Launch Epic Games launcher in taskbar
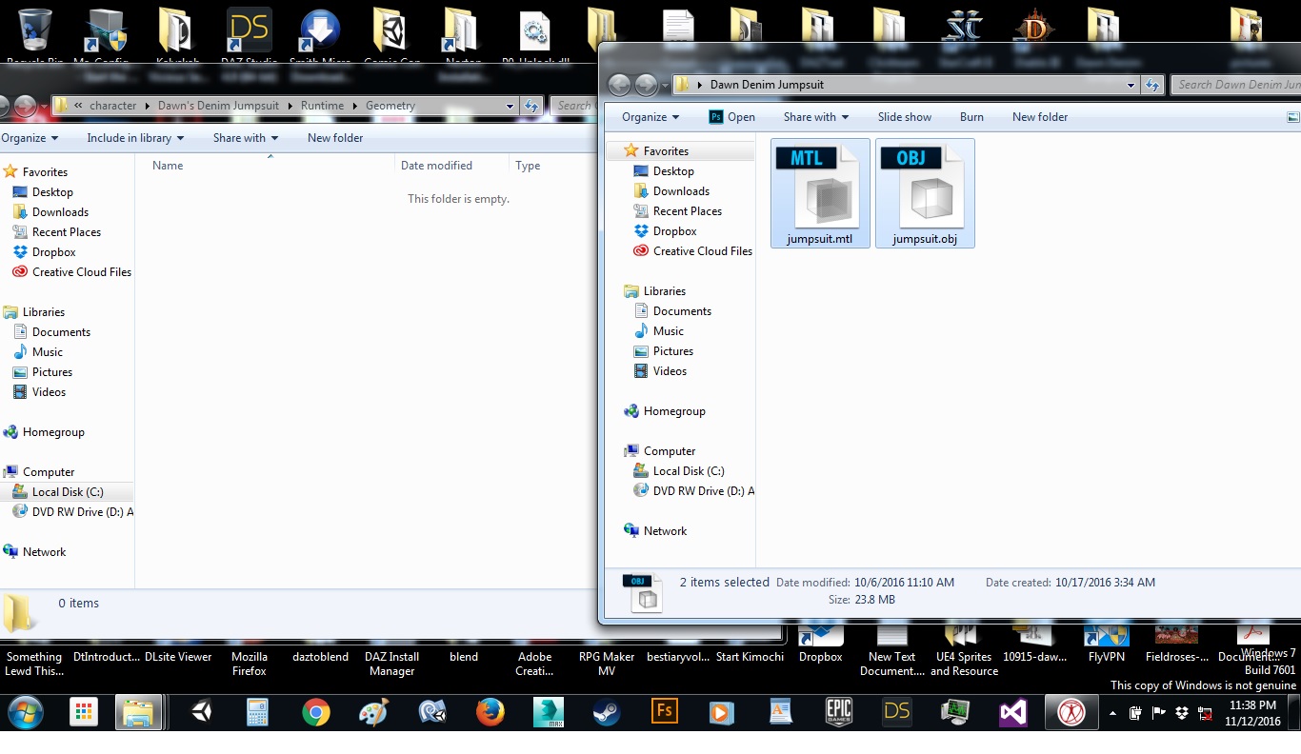Image resolution: width=1301 pixels, height=754 pixels. coord(838,712)
